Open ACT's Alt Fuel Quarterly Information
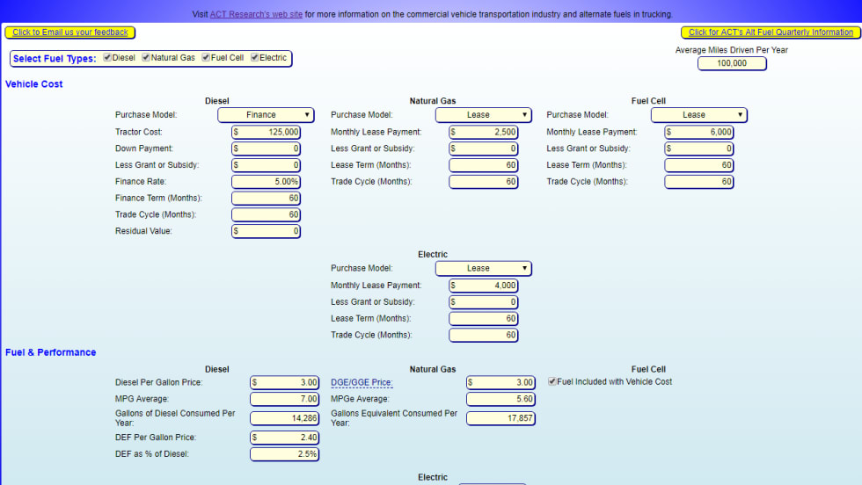 tap(771, 33)
